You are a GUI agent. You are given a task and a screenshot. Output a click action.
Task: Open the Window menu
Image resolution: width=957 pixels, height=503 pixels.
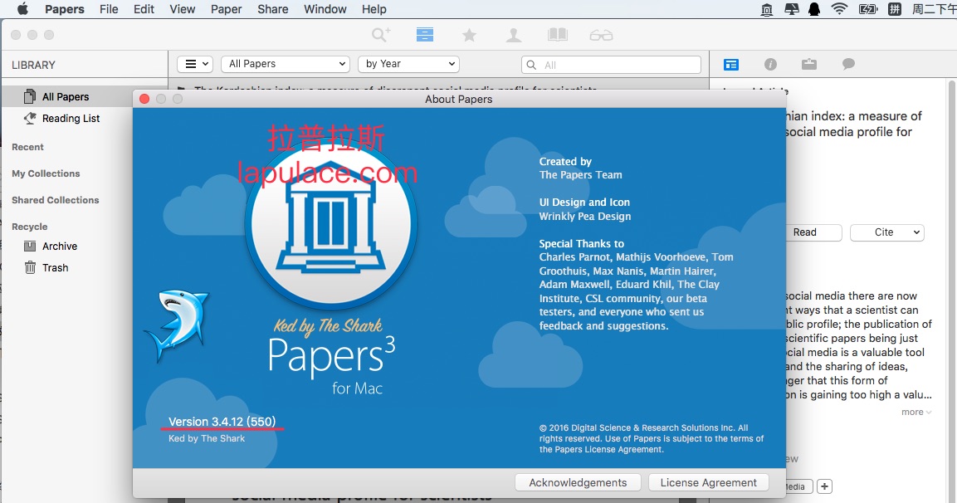pyautogui.click(x=325, y=9)
